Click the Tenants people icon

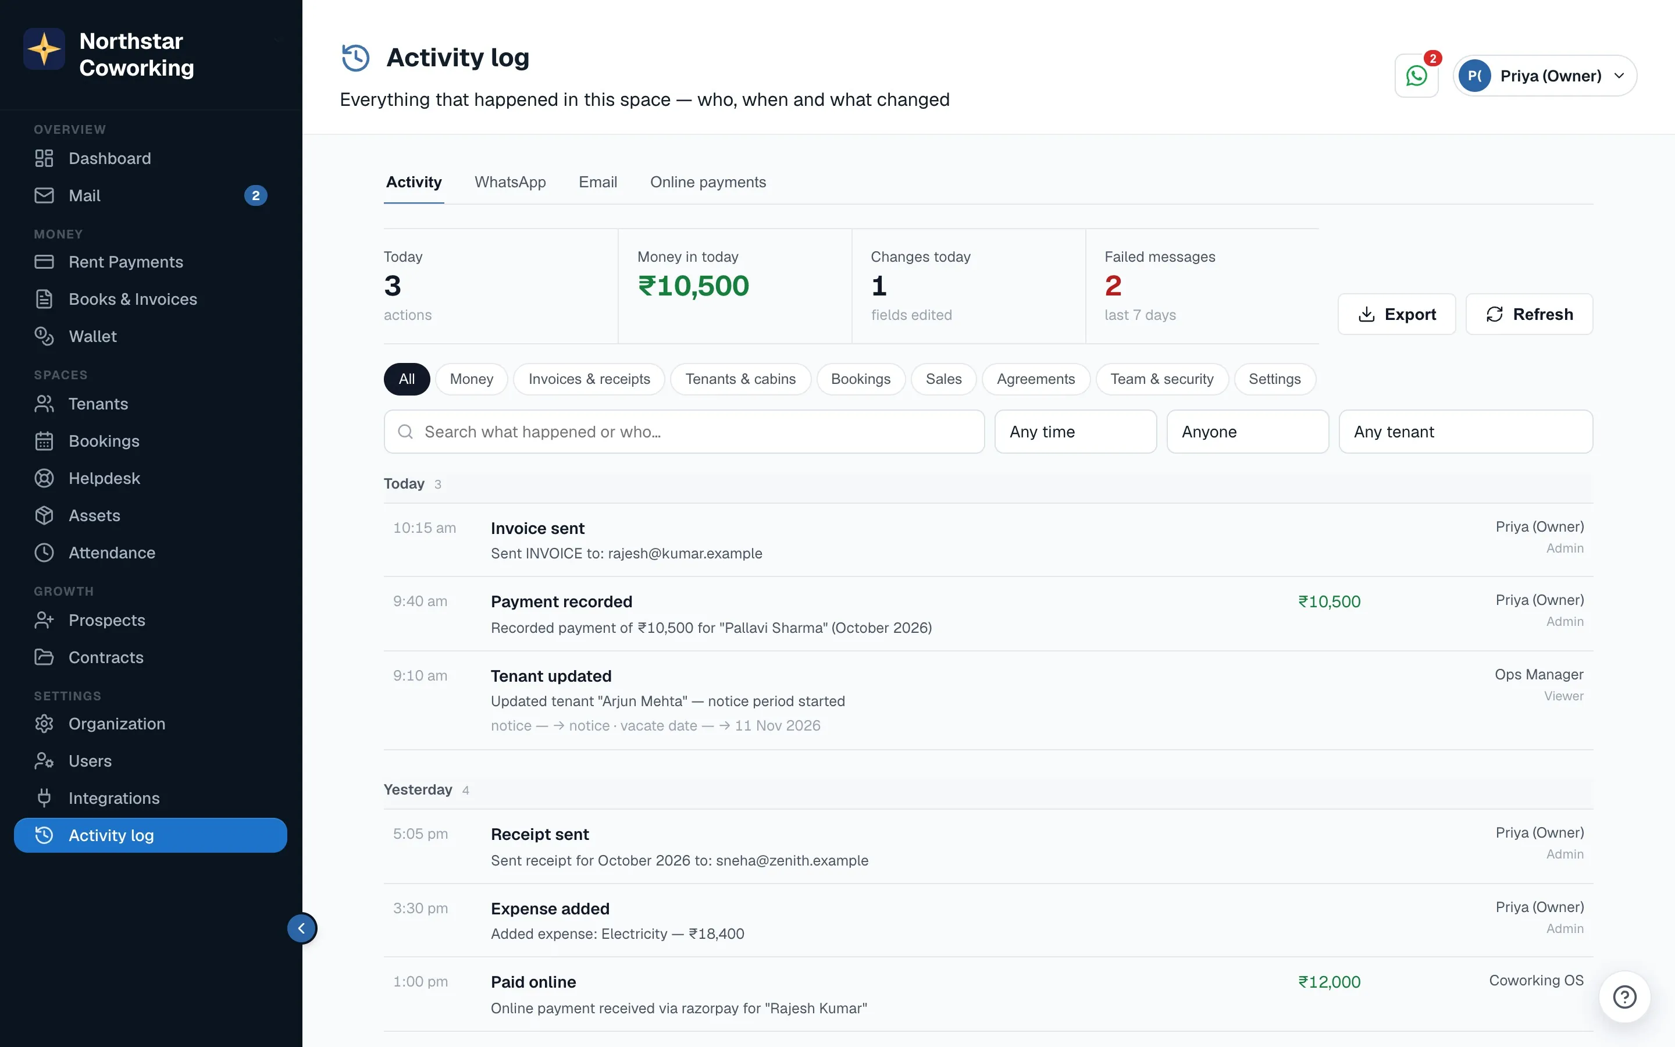(x=44, y=404)
